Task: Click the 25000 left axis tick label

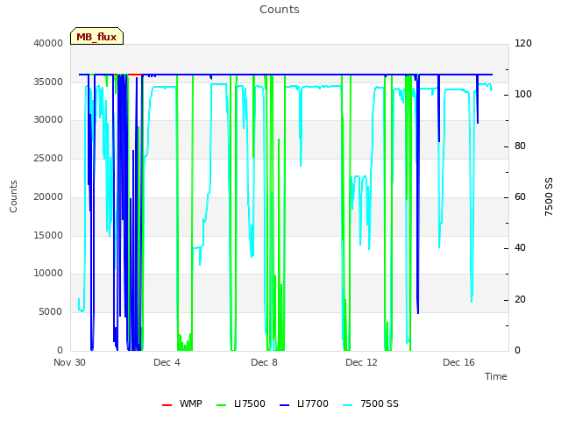Action: tap(48, 158)
